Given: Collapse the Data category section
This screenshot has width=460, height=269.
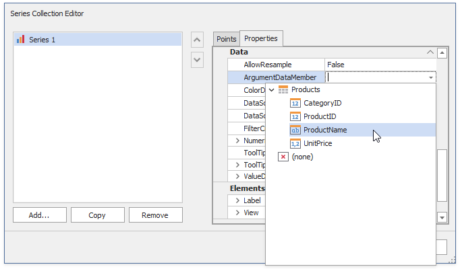Looking at the screenshot, I should pos(430,52).
